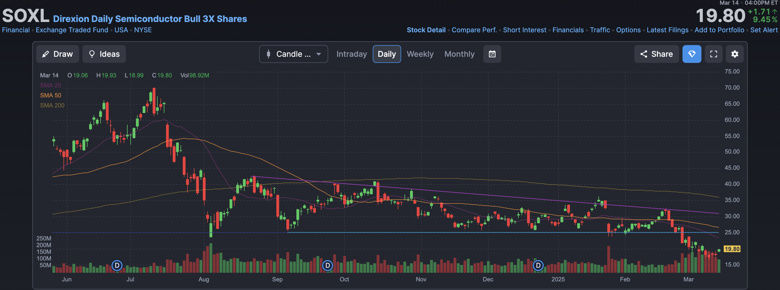Click the dividend marker before 2025
Screen dimensions: 780x290
[538, 266]
